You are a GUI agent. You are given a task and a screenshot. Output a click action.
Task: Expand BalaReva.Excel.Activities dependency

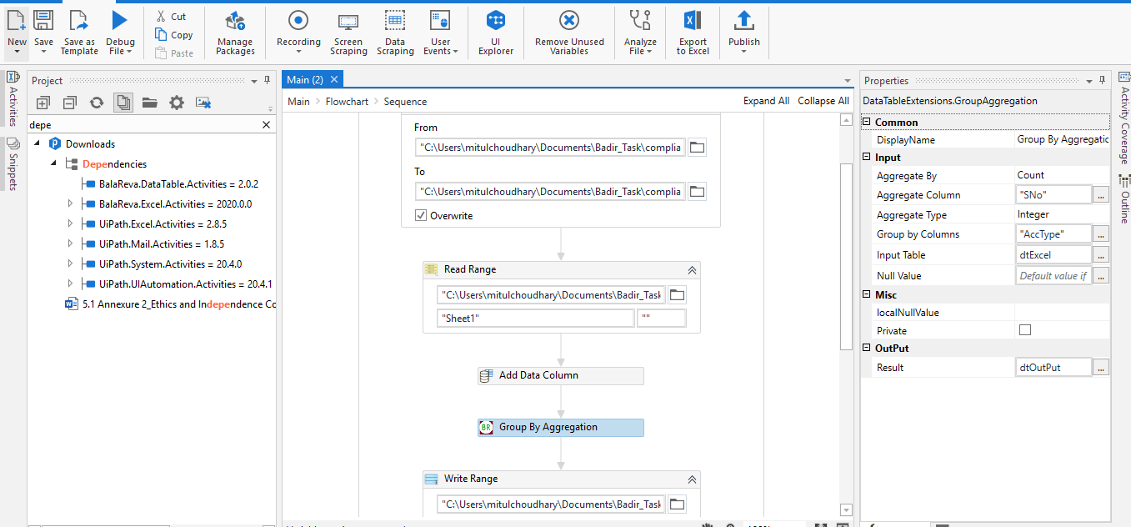point(70,203)
